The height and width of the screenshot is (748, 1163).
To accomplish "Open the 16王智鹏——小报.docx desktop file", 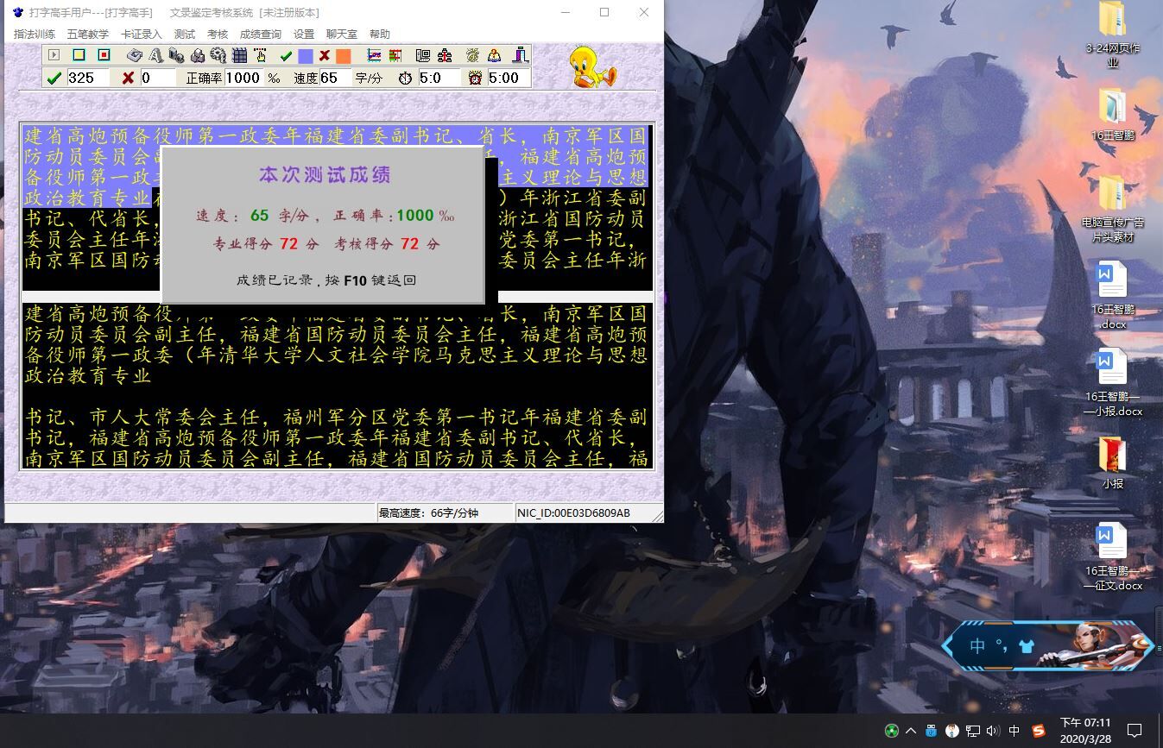I will point(1113,383).
